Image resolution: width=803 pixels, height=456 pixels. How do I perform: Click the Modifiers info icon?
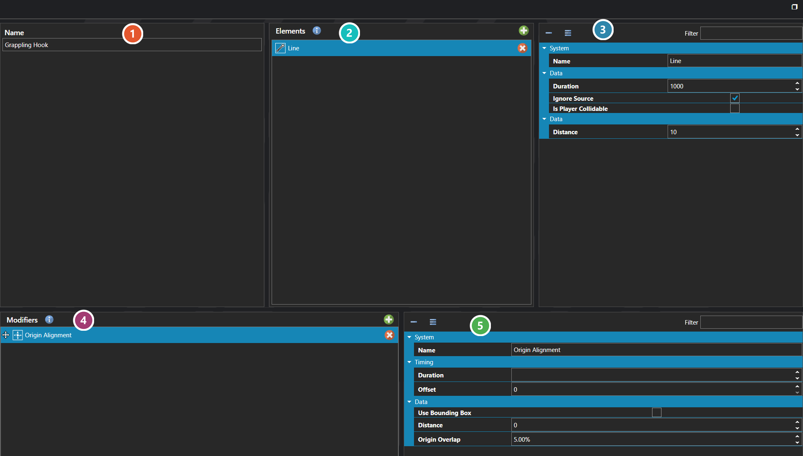point(49,320)
